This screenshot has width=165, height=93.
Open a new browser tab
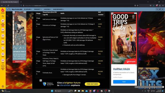21,2
